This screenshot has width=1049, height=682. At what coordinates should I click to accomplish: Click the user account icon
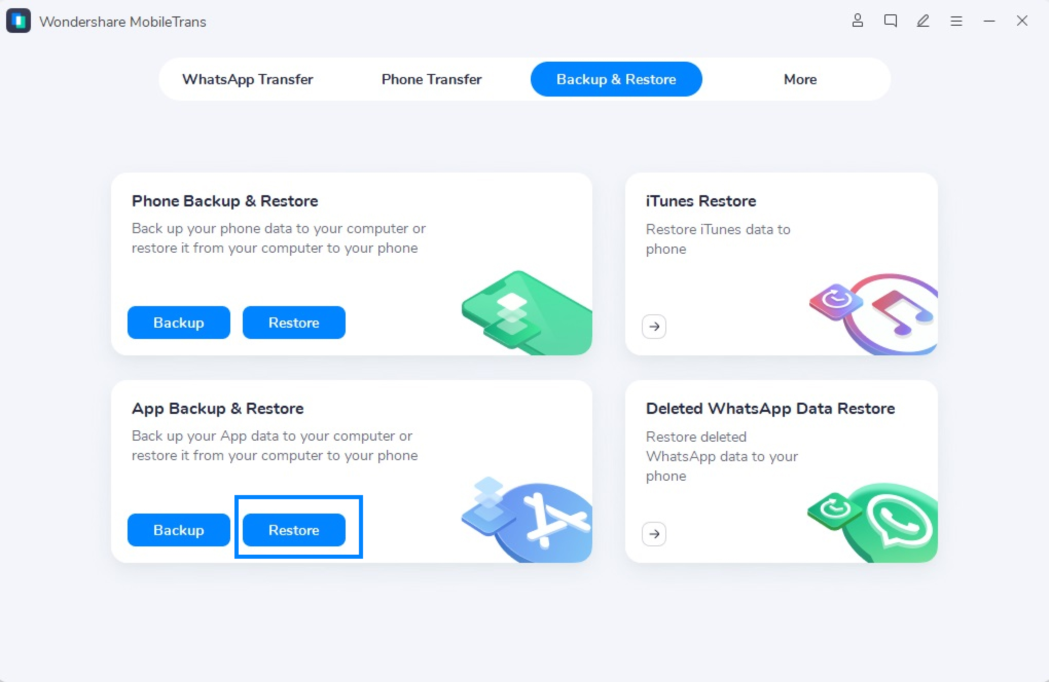856,21
